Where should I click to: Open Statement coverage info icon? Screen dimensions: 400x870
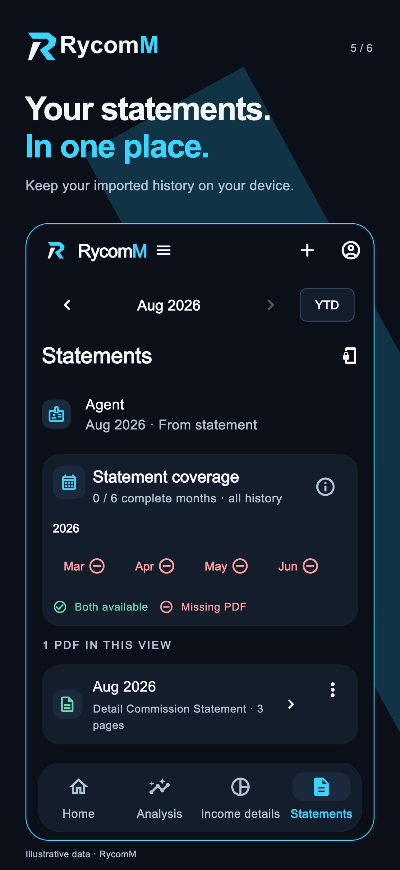[325, 487]
